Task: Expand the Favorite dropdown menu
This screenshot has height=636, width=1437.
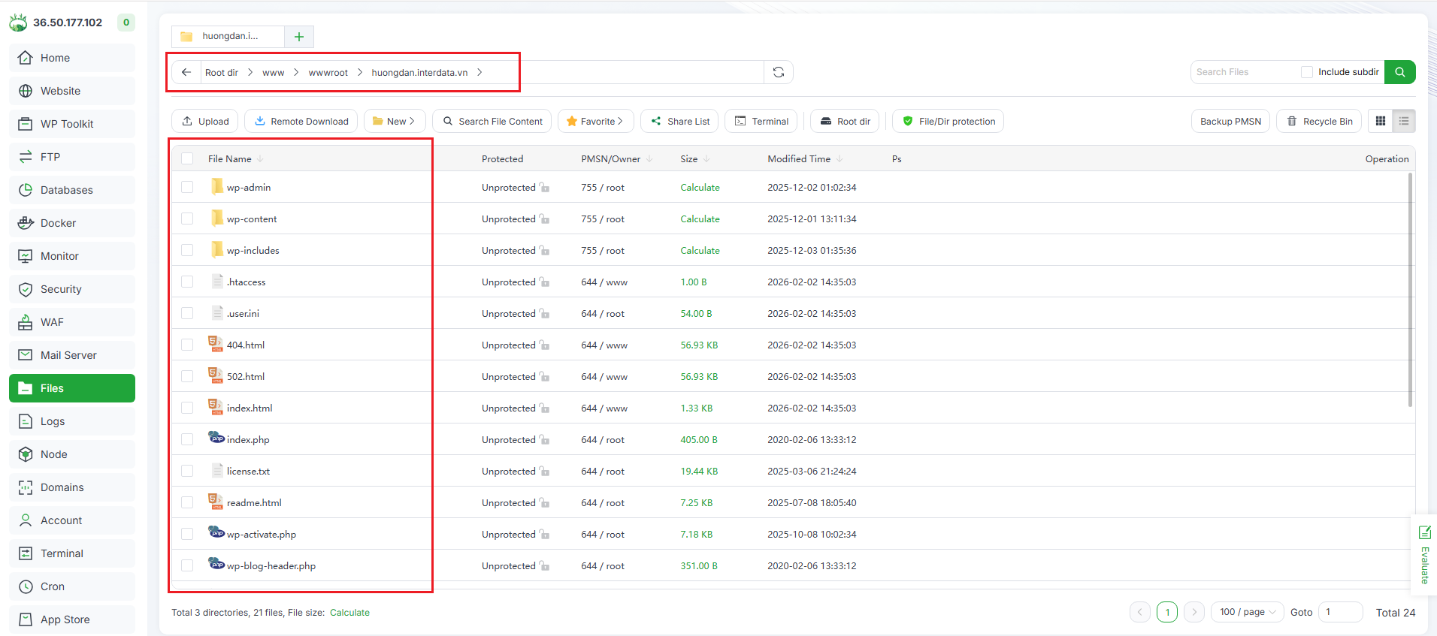Action: 595,121
